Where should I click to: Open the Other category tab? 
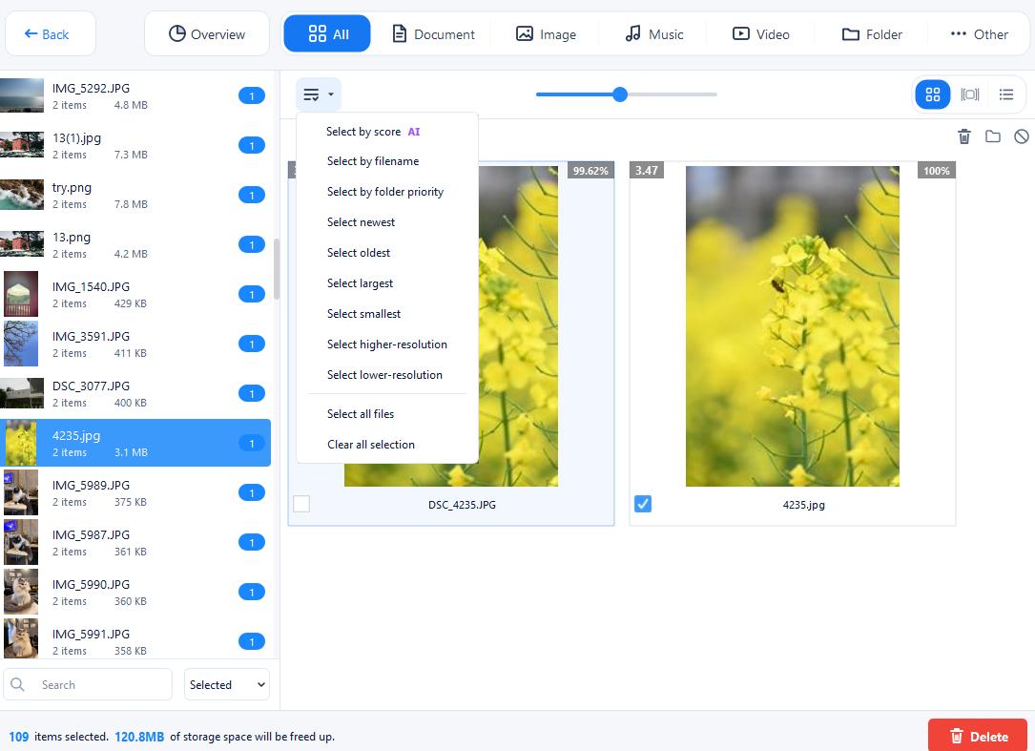point(980,34)
